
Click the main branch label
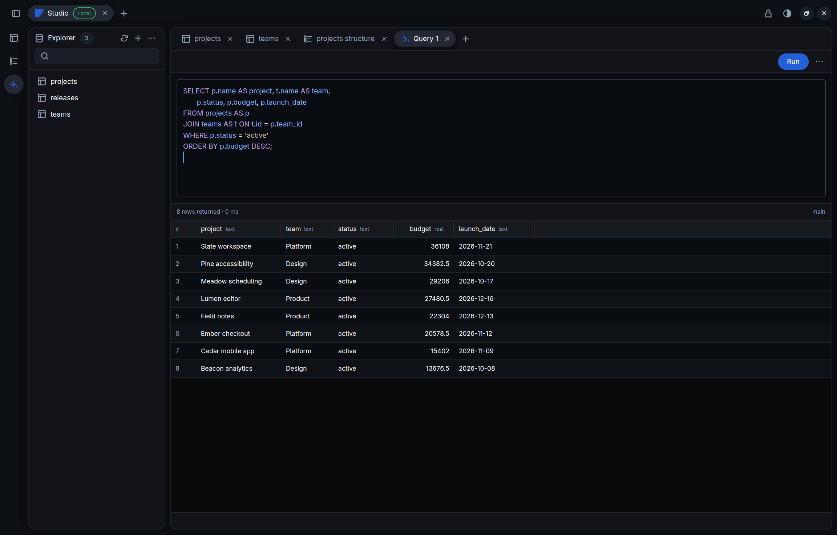818,212
